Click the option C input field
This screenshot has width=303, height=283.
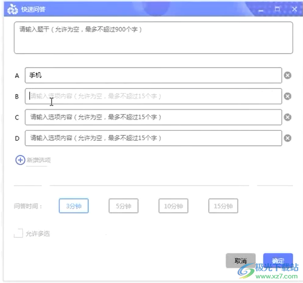click(x=153, y=117)
